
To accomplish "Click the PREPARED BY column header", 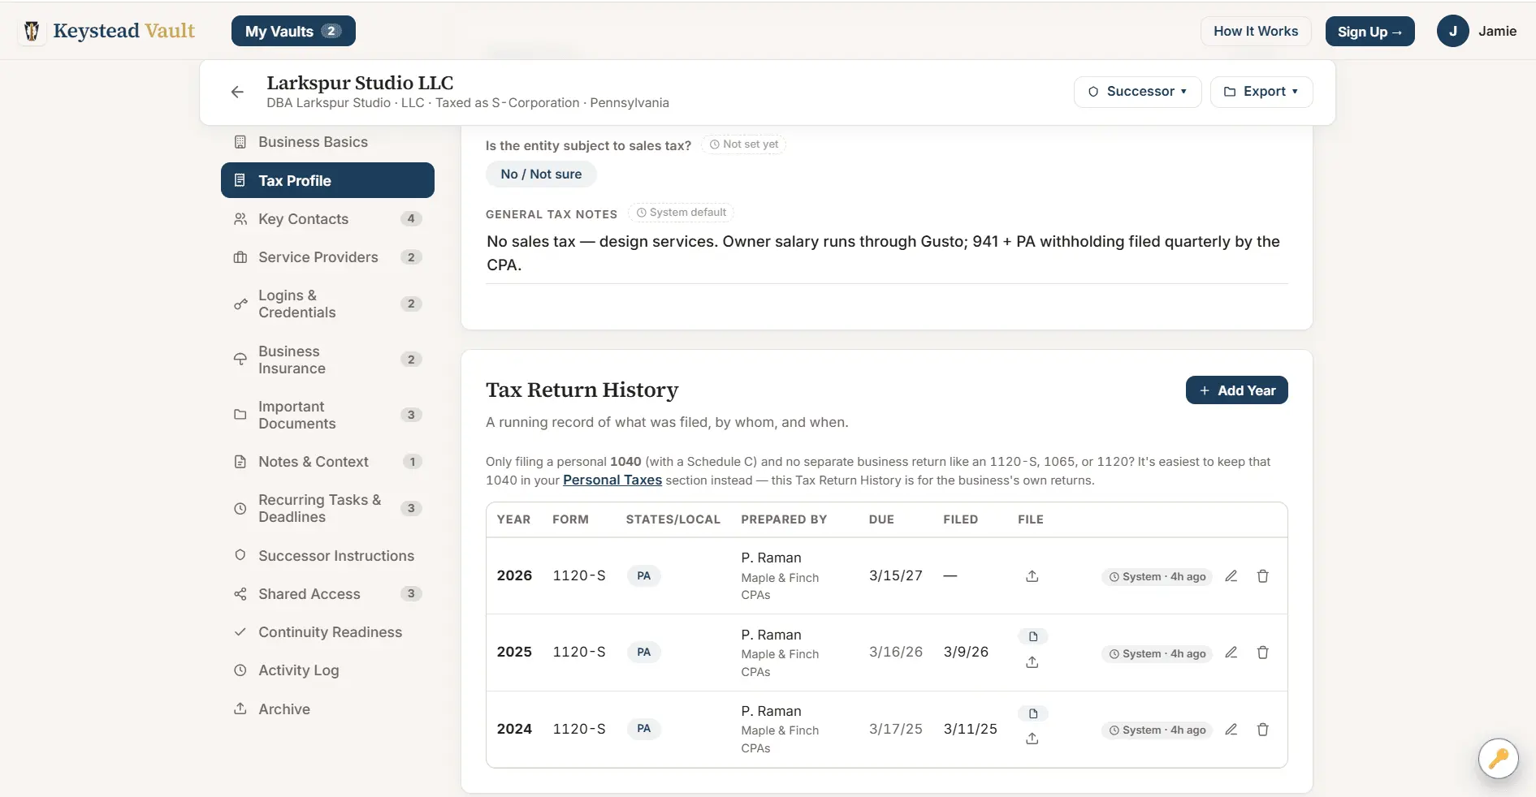I will point(784,519).
